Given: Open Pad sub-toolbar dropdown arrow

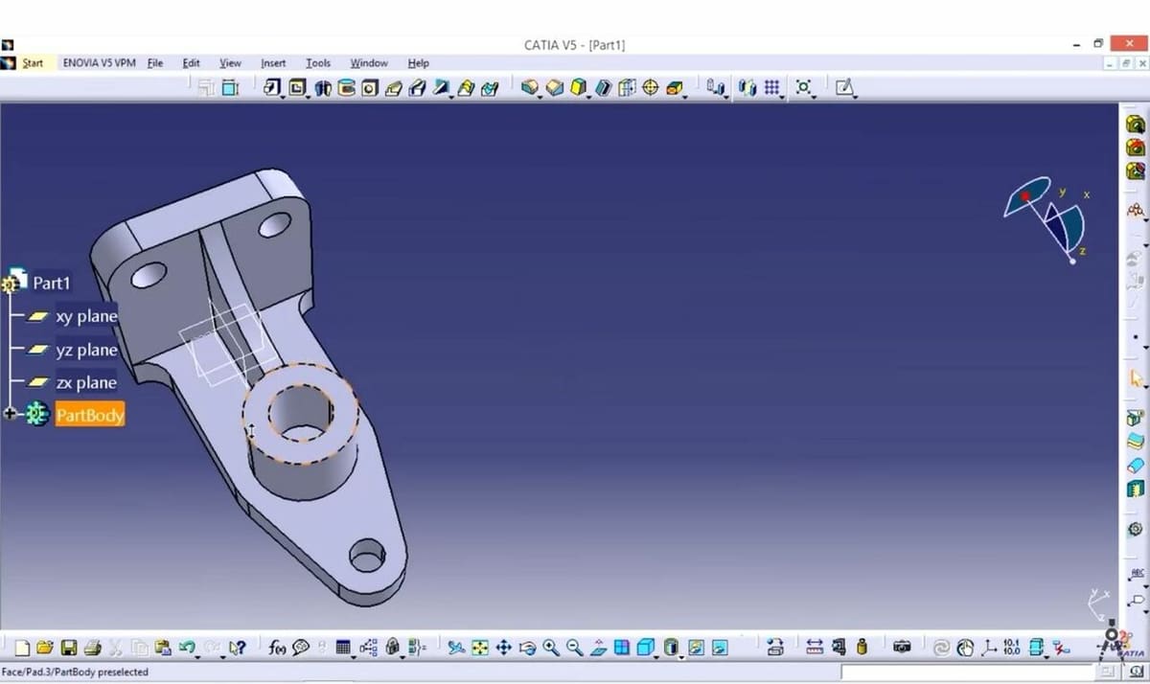Looking at the screenshot, I should (284, 96).
